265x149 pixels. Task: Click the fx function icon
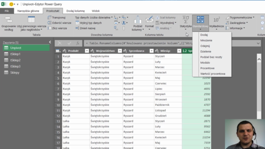(x=78, y=43)
